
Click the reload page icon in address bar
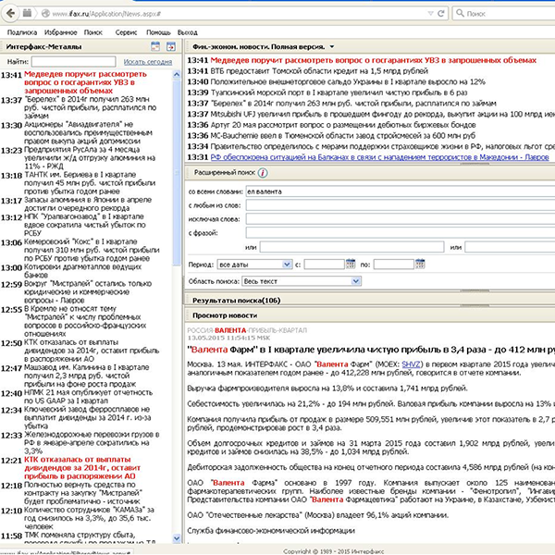[x=440, y=14]
